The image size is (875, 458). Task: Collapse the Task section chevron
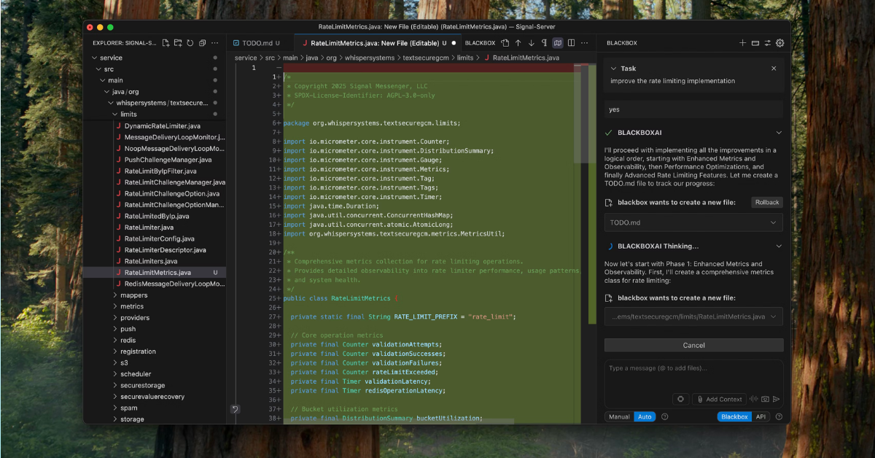point(612,69)
